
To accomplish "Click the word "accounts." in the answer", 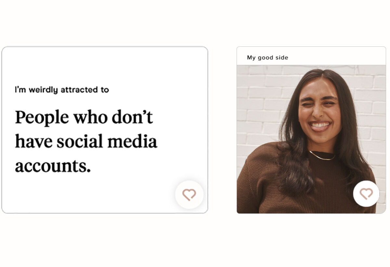I will (x=53, y=166).
